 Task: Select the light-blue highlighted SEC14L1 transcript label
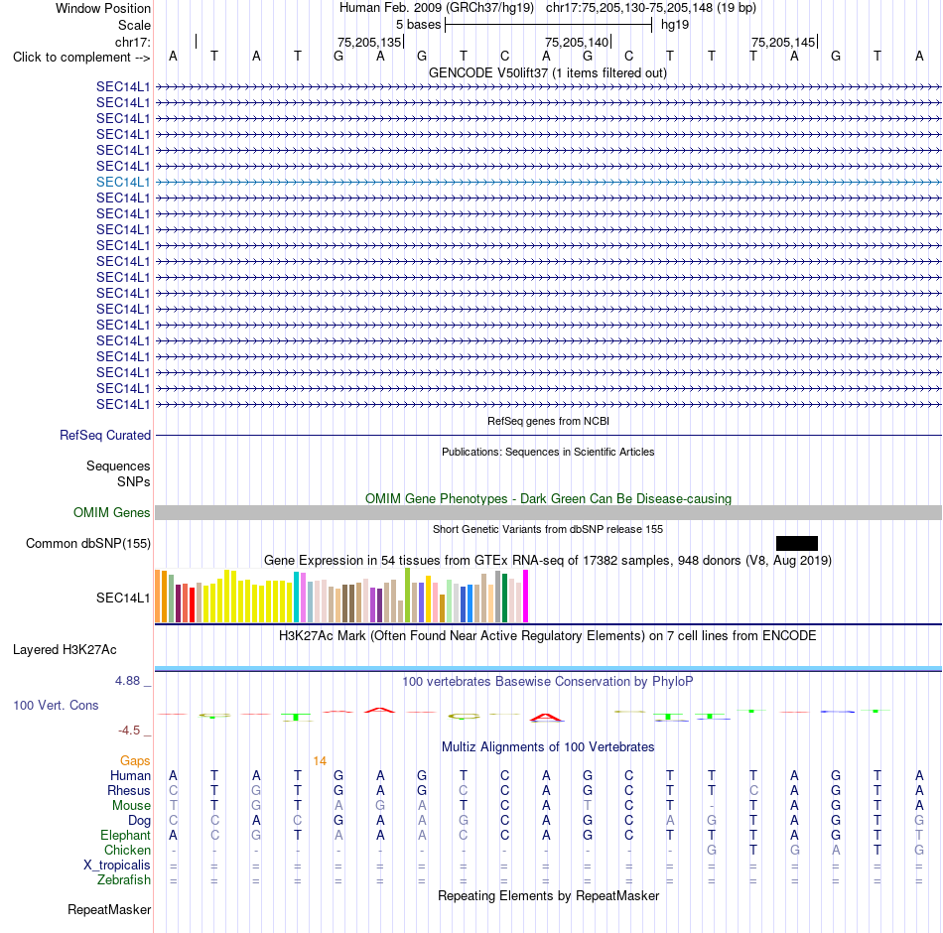point(123,182)
